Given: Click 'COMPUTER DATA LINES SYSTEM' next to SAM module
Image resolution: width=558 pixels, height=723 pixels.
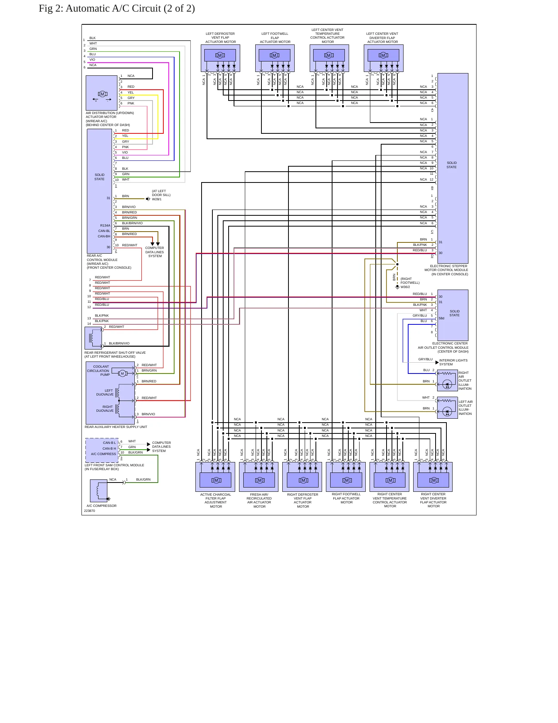Looking at the screenshot, I should 161,447.
